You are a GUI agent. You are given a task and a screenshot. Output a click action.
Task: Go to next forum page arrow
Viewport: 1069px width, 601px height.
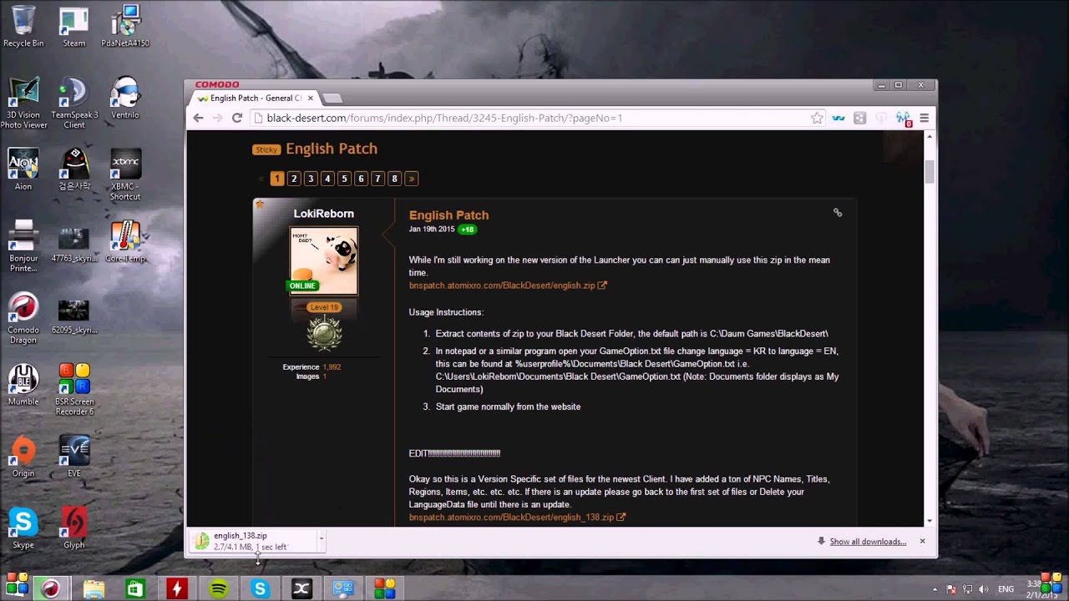(411, 179)
